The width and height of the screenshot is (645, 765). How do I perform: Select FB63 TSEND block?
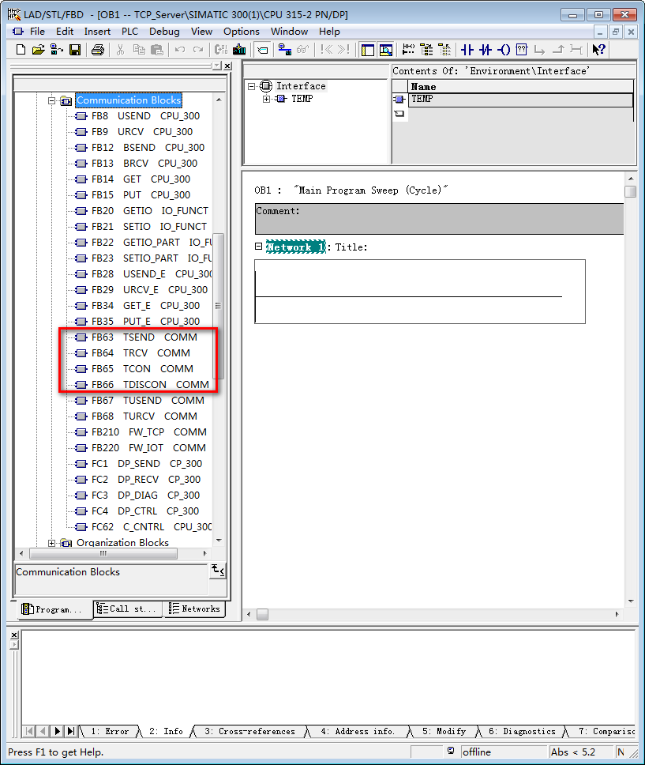[x=144, y=337]
